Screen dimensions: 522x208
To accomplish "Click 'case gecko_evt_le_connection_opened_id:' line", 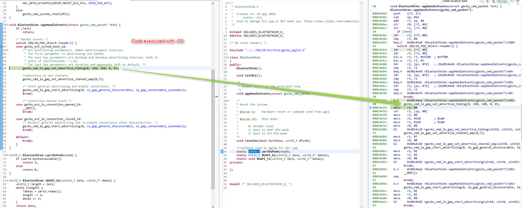I will pyautogui.click(x=49, y=105).
